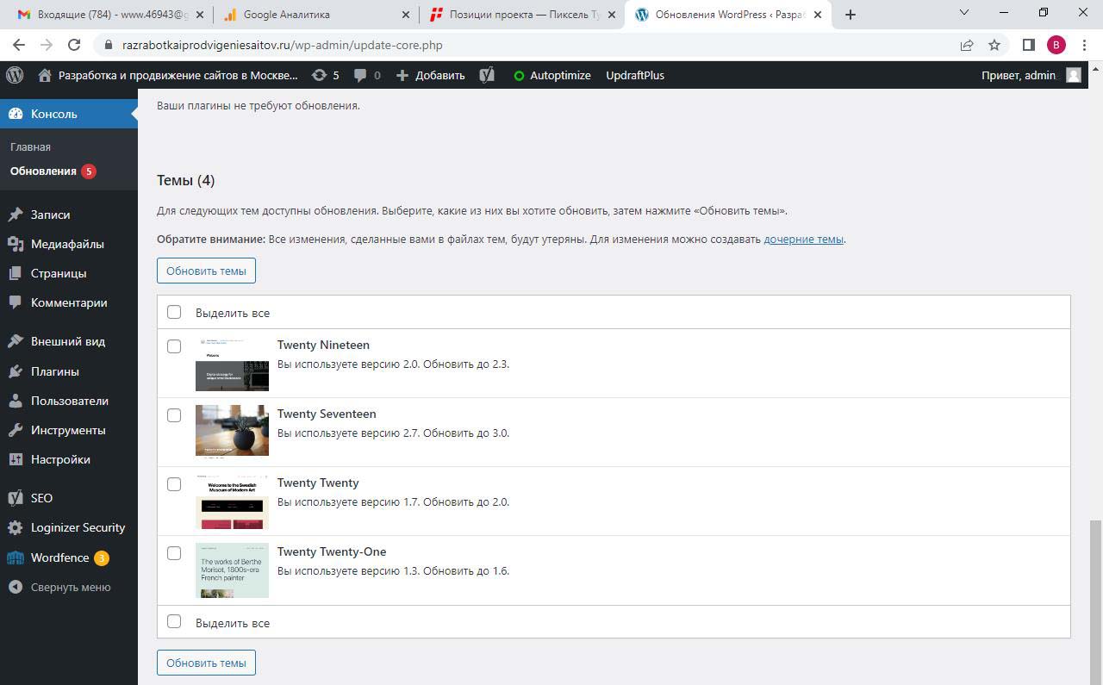Image resolution: width=1103 pixels, height=685 pixels.
Task: Open the browser side panel icon
Action: pyautogui.click(x=1028, y=45)
